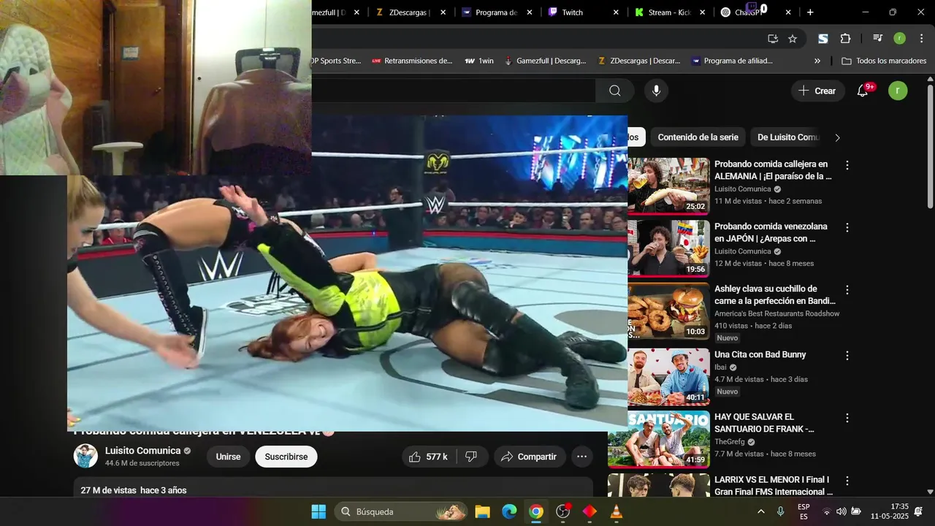The height and width of the screenshot is (526, 935).
Task: Open Chrome extensions puzzle icon
Action: pos(845,39)
